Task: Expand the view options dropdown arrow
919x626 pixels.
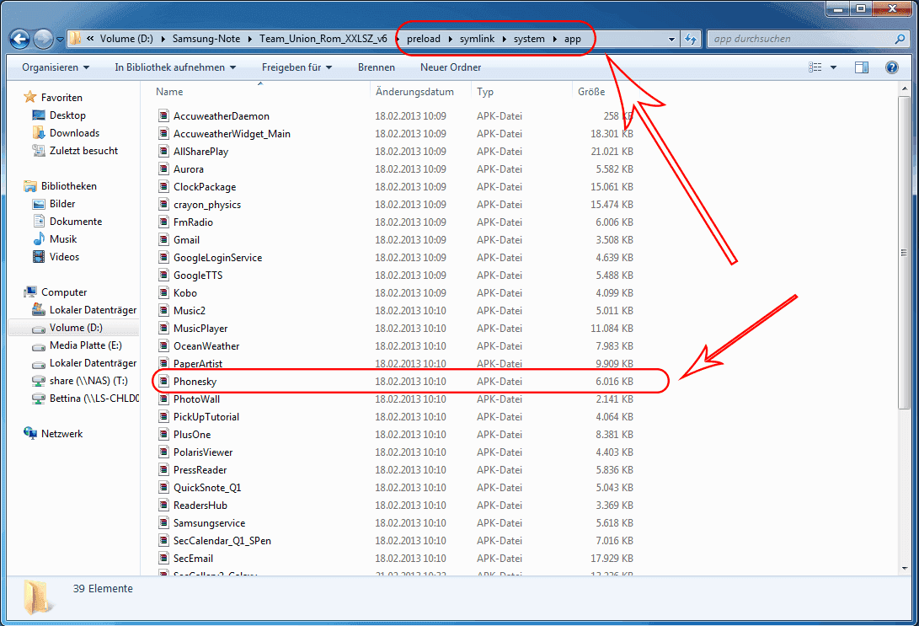Action: pyautogui.click(x=834, y=67)
